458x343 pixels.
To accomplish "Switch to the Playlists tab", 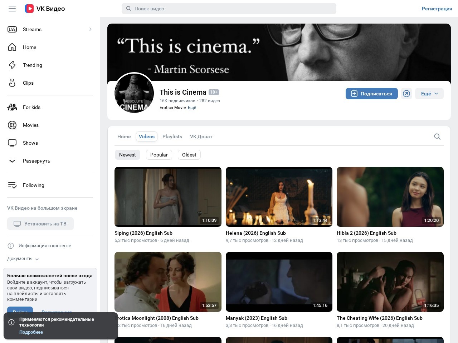I will click(x=172, y=136).
